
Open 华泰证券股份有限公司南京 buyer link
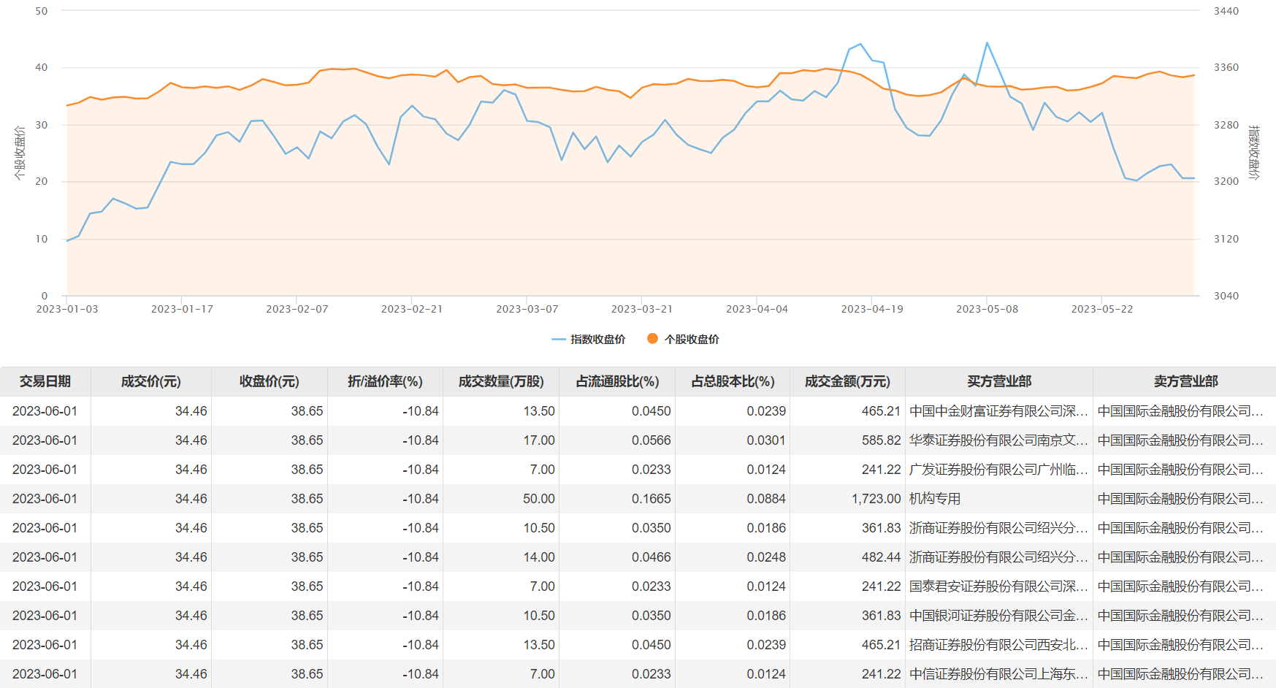998,440
